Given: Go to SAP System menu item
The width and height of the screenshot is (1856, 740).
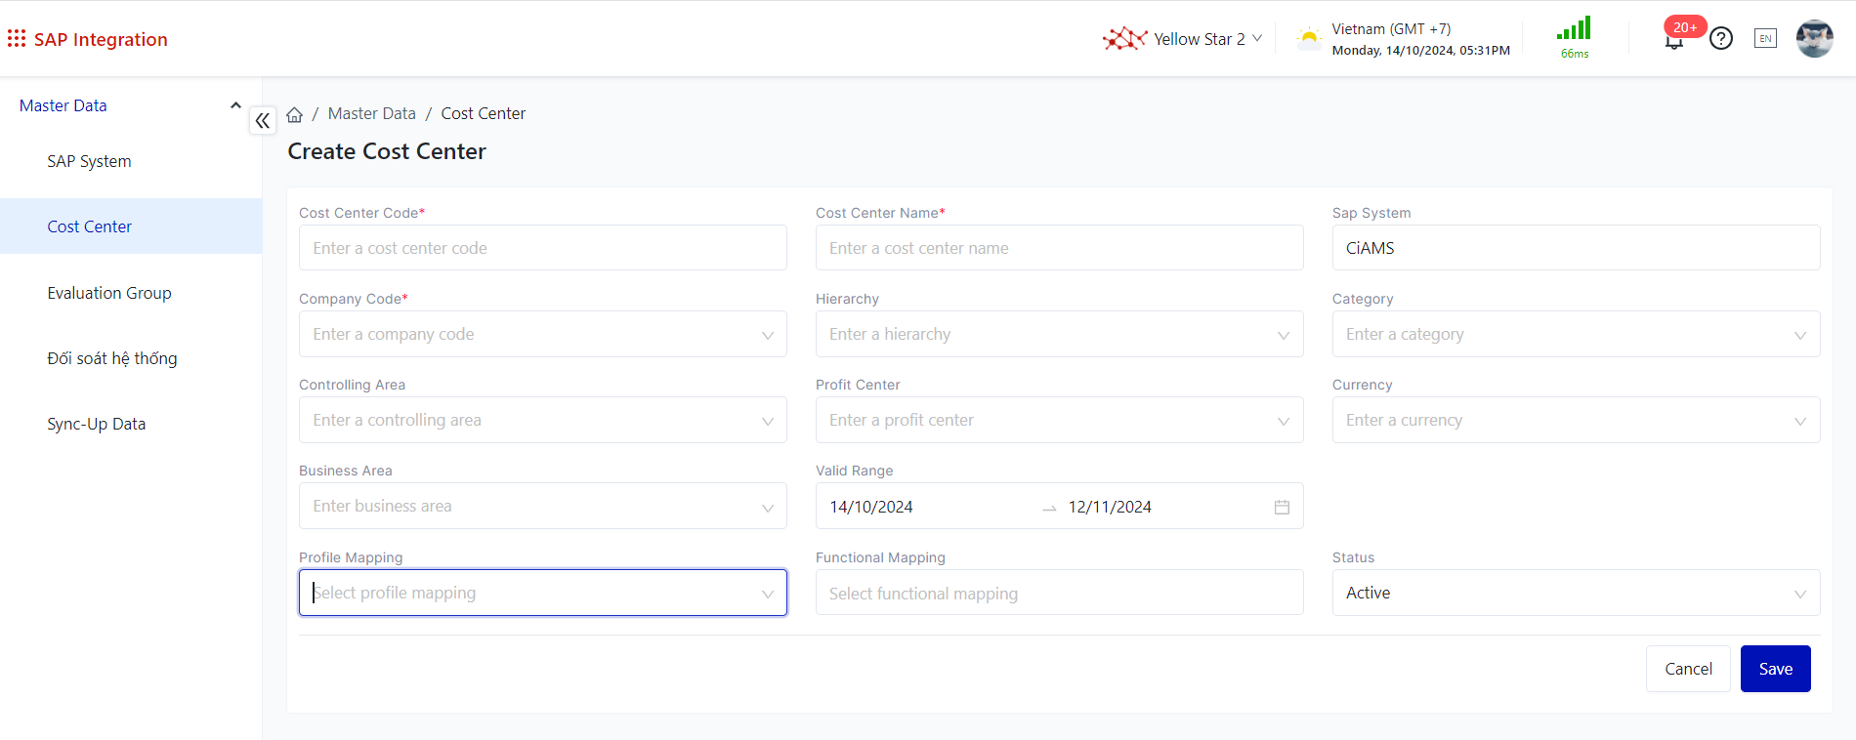Looking at the screenshot, I should click(x=89, y=161).
